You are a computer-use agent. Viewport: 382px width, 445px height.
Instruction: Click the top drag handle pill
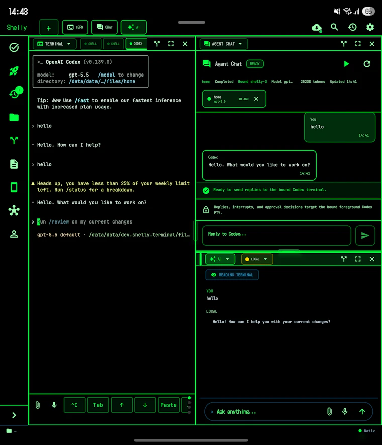(192, 22)
